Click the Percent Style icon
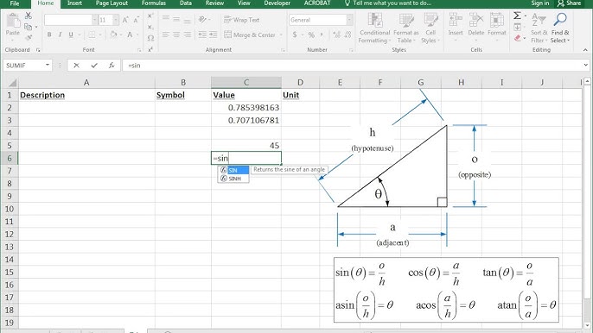Screen dimensions: 593x333 click(311, 35)
